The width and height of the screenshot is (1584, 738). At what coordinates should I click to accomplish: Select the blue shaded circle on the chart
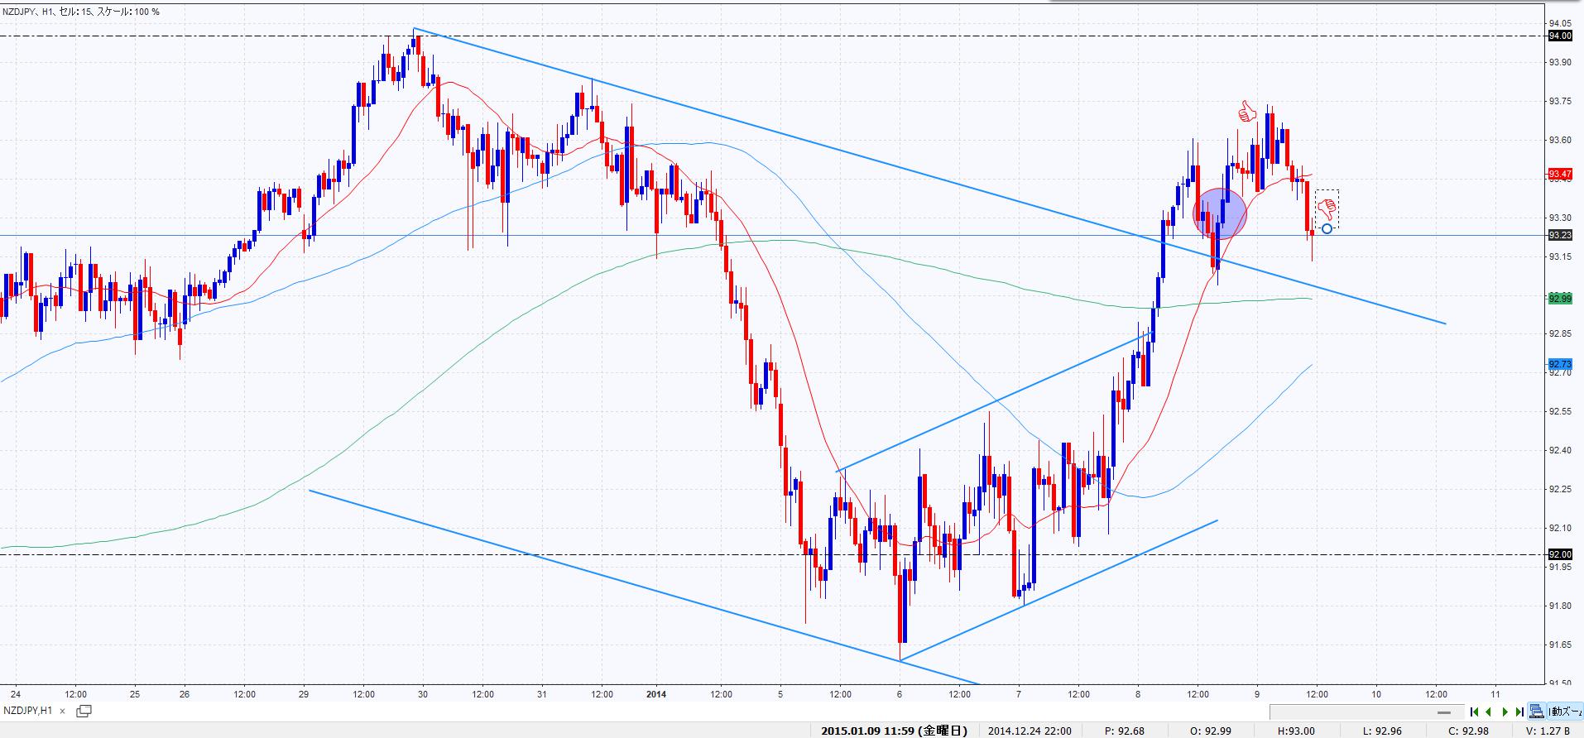(1220, 213)
